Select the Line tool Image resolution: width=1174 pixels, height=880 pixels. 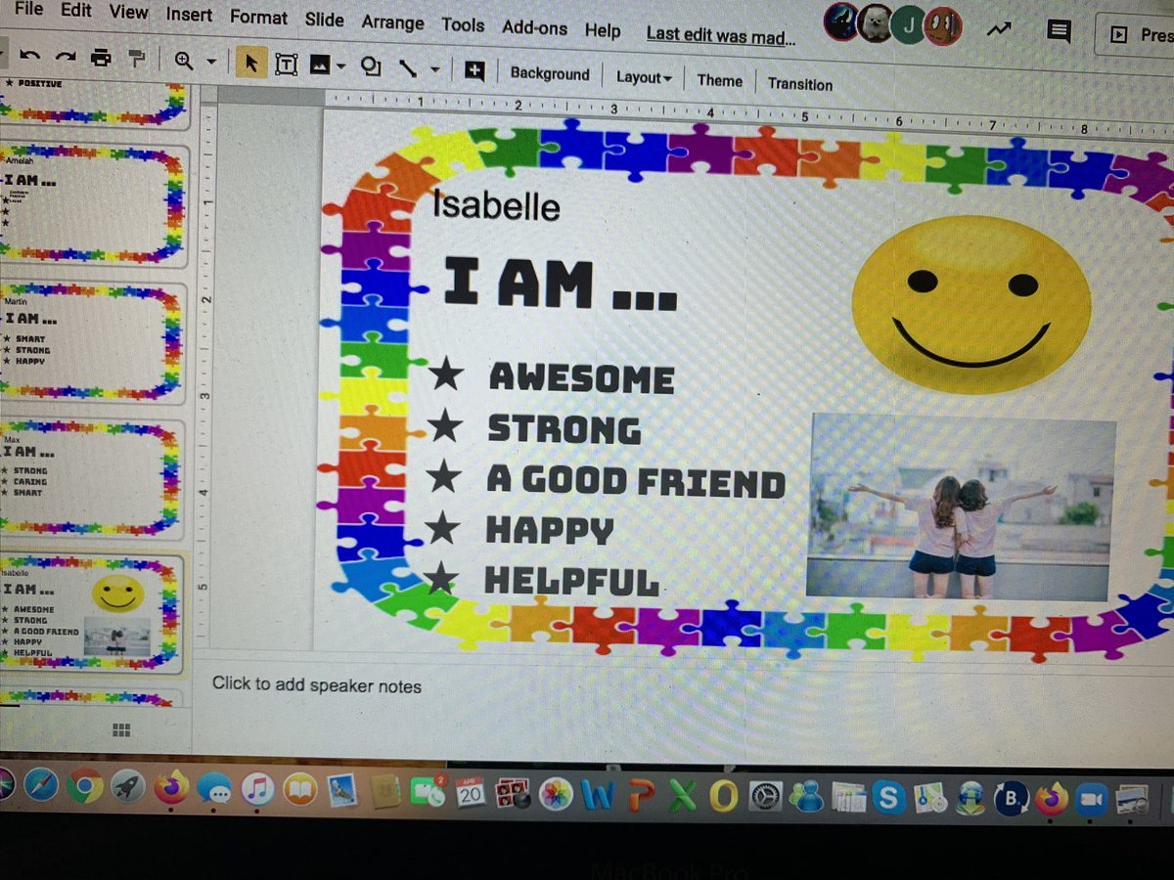(x=409, y=68)
